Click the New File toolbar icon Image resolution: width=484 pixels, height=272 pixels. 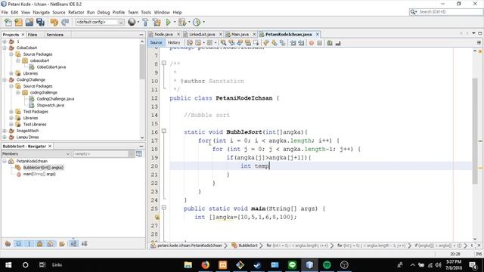(x=8, y=22)
